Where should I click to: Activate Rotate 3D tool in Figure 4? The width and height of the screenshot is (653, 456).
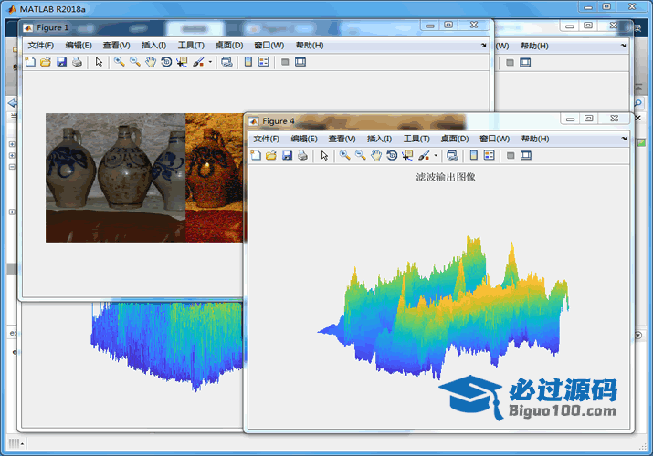tap(391, 156)
